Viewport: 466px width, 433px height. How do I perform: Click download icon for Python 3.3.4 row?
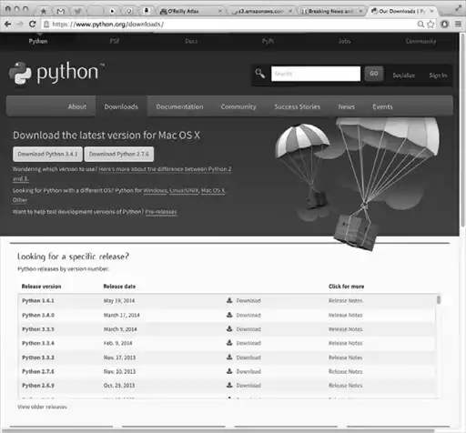coord(229,343)
